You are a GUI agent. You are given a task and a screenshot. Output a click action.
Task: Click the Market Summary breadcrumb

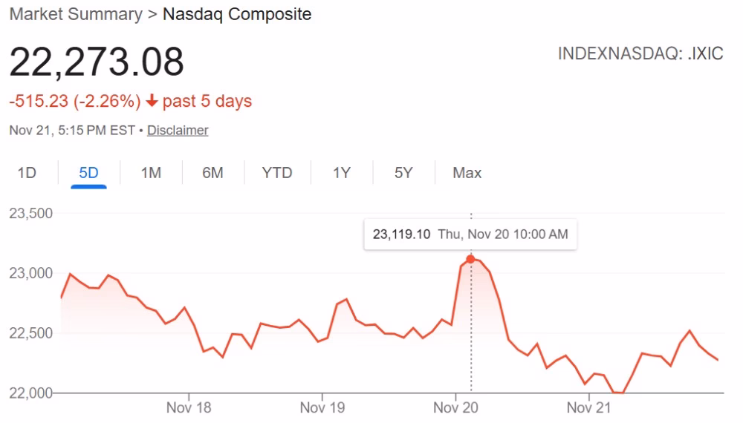coord(75,14)
